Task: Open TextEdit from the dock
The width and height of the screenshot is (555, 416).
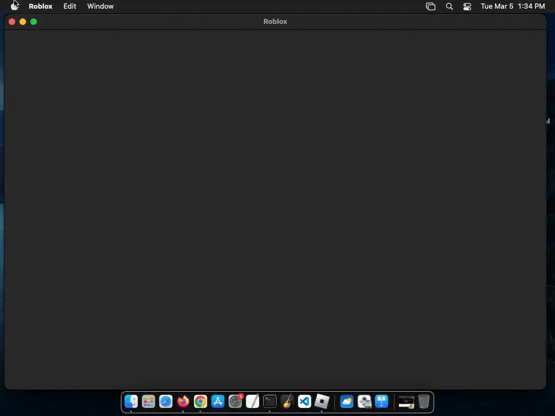Action: (x=253, y=401)
